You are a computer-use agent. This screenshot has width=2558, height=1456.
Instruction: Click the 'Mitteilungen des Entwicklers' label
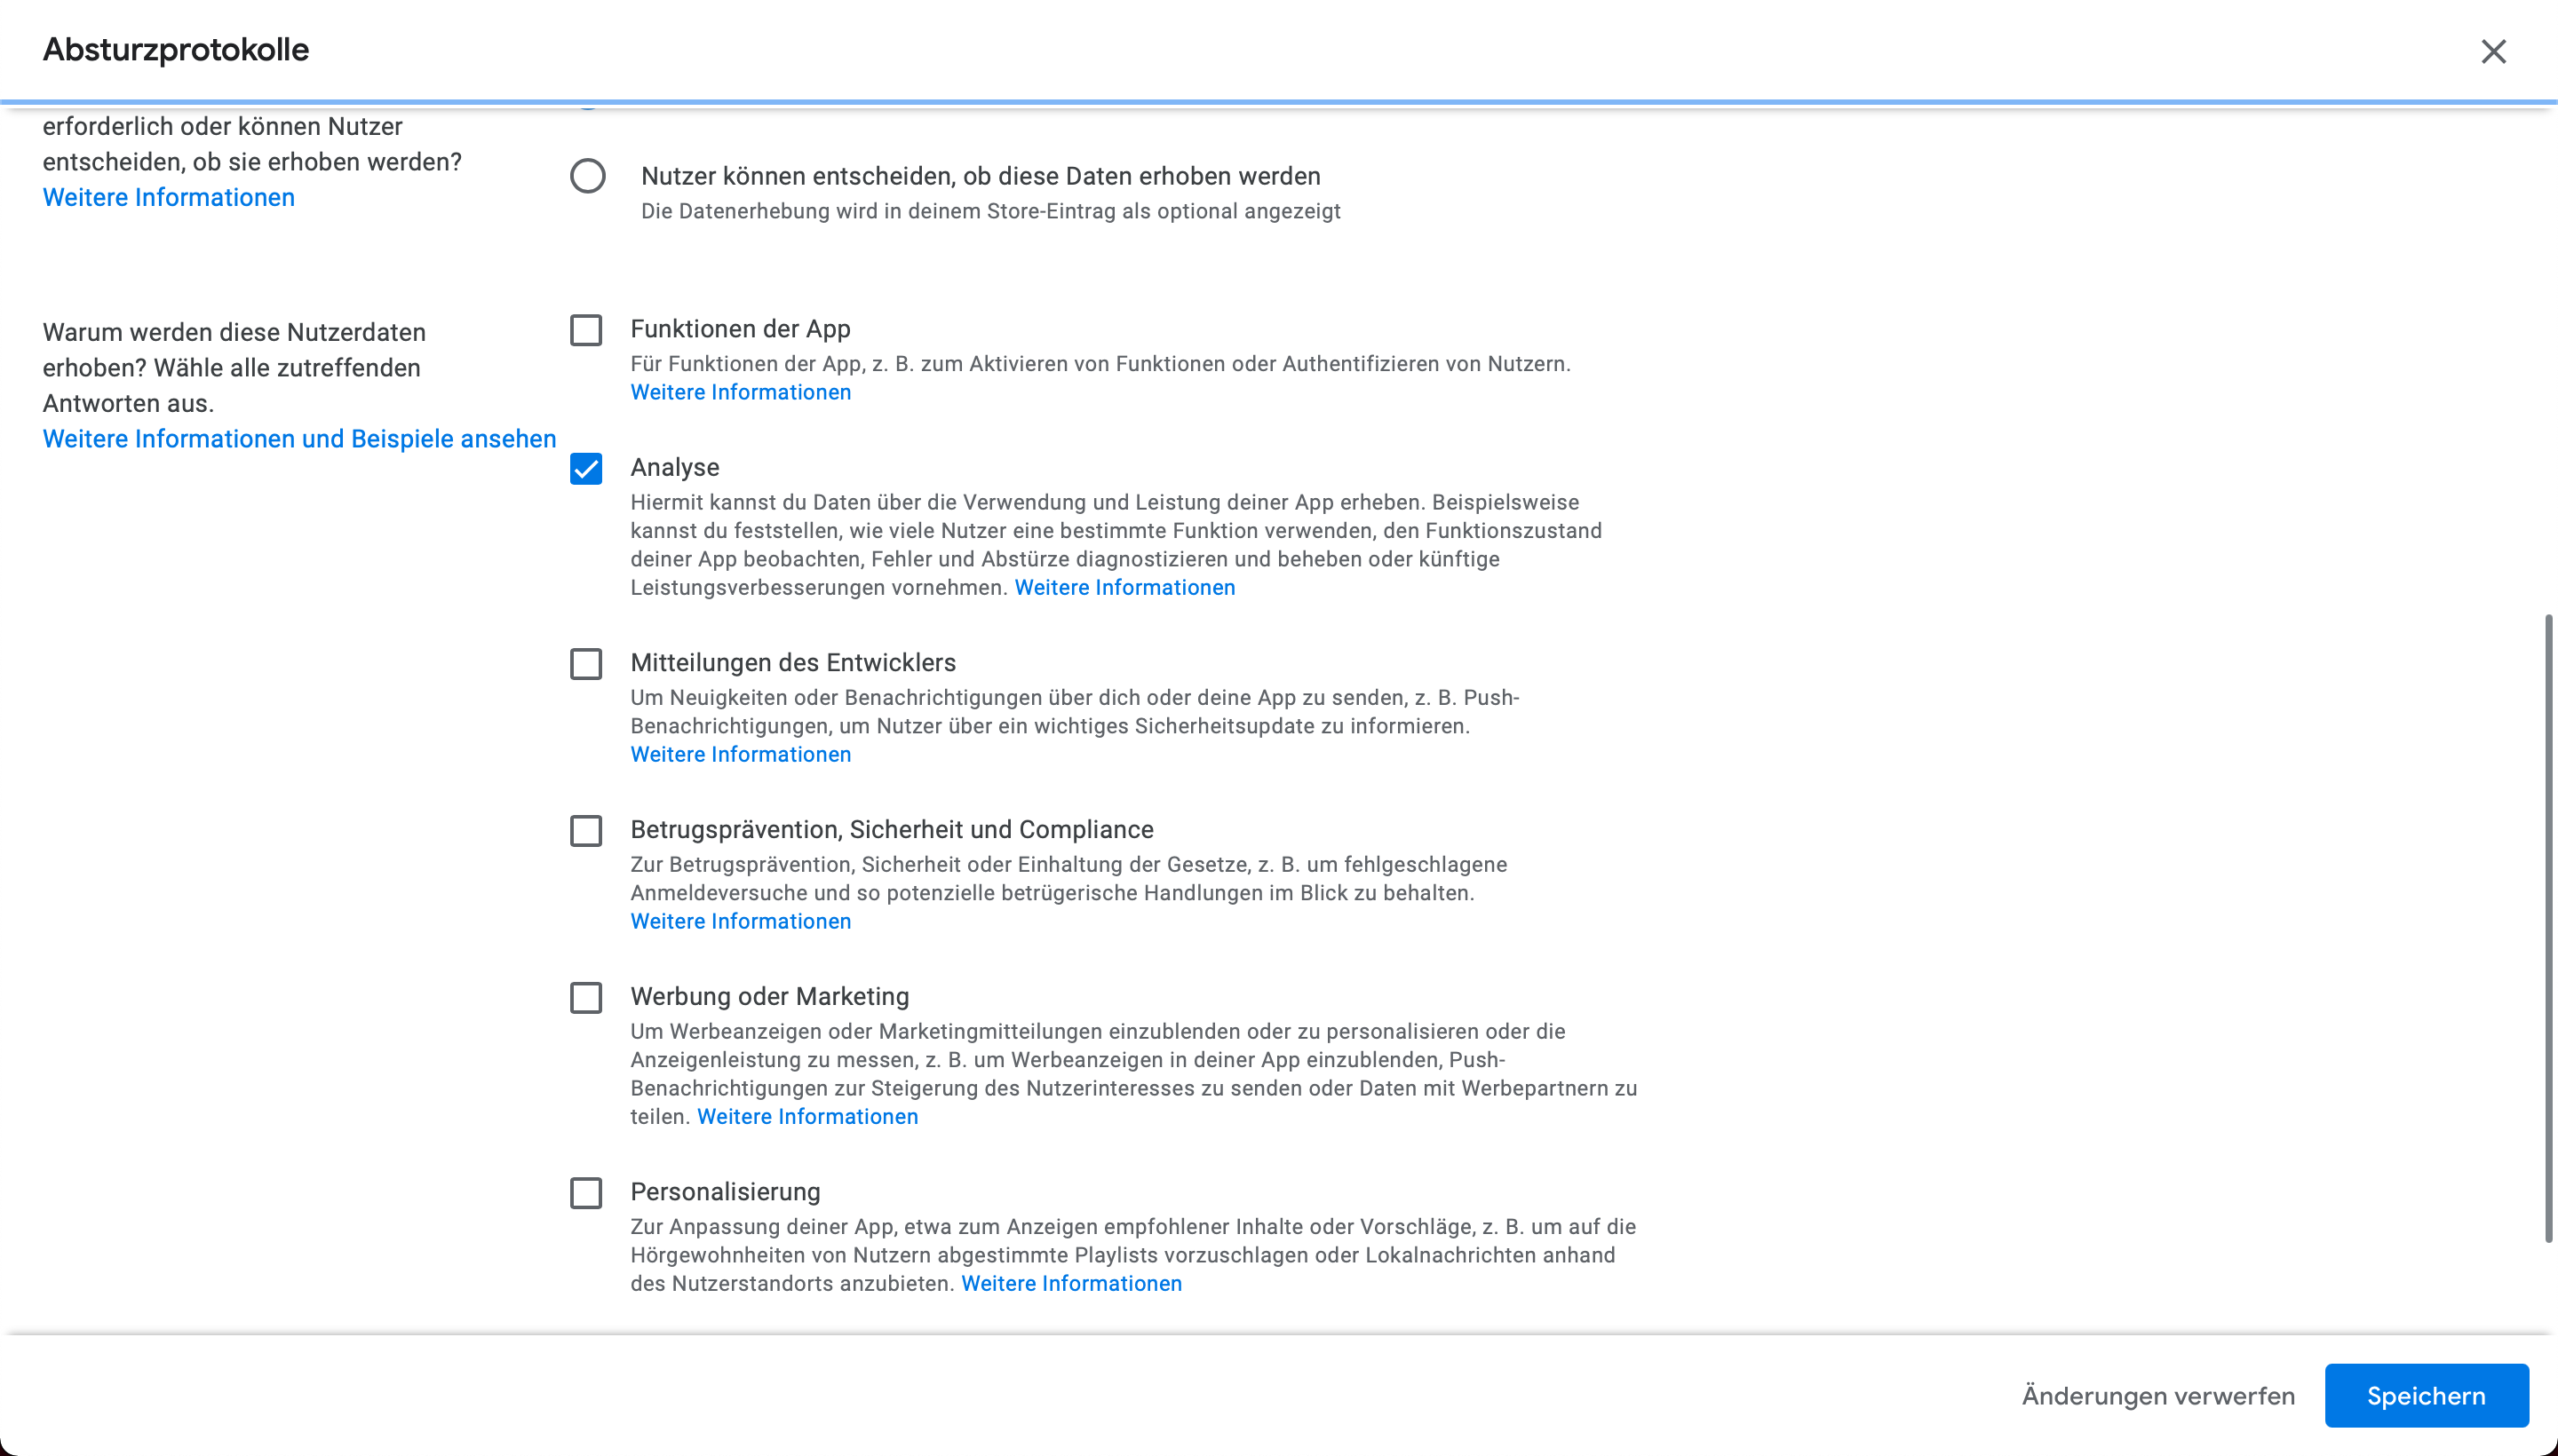(792, 662)
